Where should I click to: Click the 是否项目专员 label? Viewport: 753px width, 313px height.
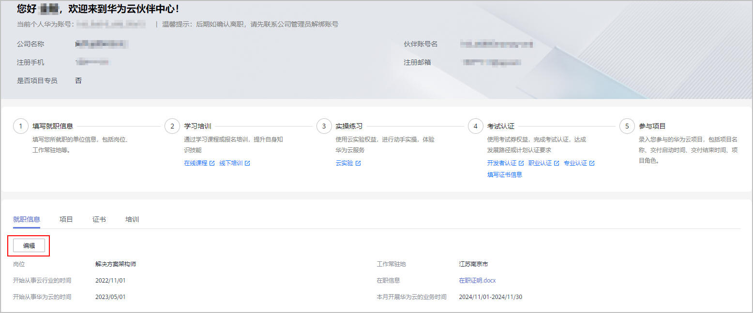(37, 81)
